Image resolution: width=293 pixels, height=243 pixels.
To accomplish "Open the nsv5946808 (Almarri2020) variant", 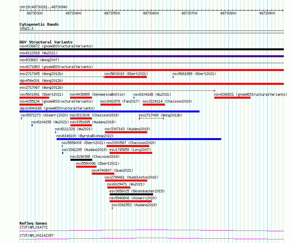I will click(133, 198).
